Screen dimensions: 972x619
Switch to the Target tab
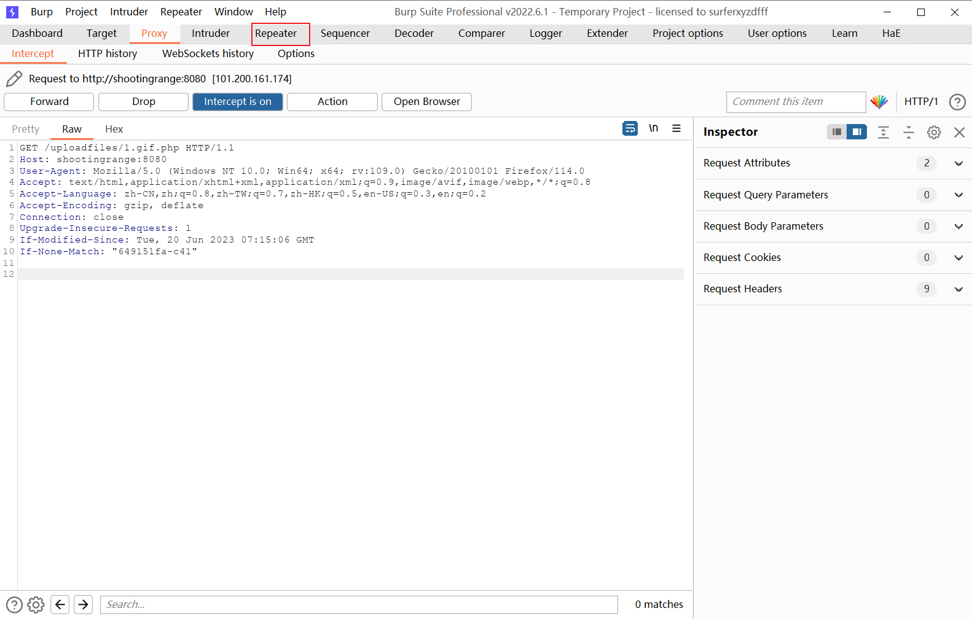101,34
